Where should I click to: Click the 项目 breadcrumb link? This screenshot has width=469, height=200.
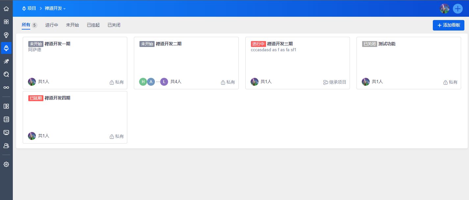(x=32, y=9)
